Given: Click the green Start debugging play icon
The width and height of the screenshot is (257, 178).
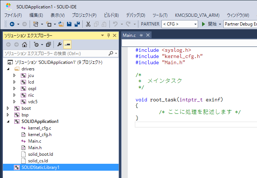Looking at the screenshot, I should point(204,24).
